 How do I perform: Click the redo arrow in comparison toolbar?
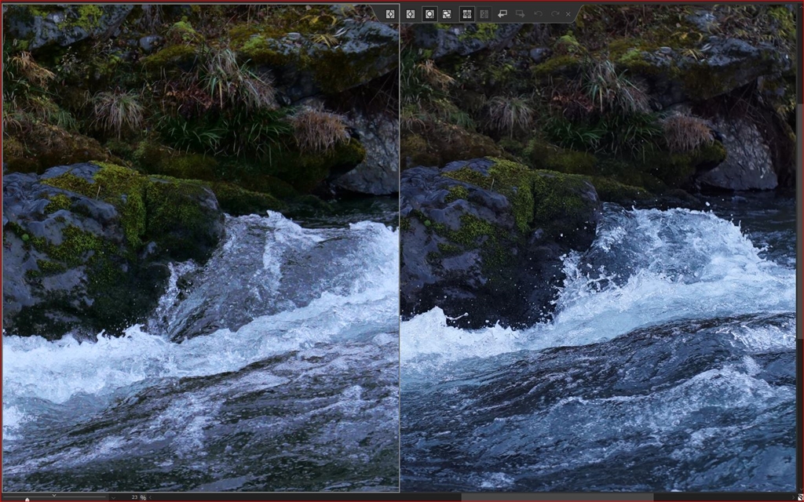pos(555,14)
